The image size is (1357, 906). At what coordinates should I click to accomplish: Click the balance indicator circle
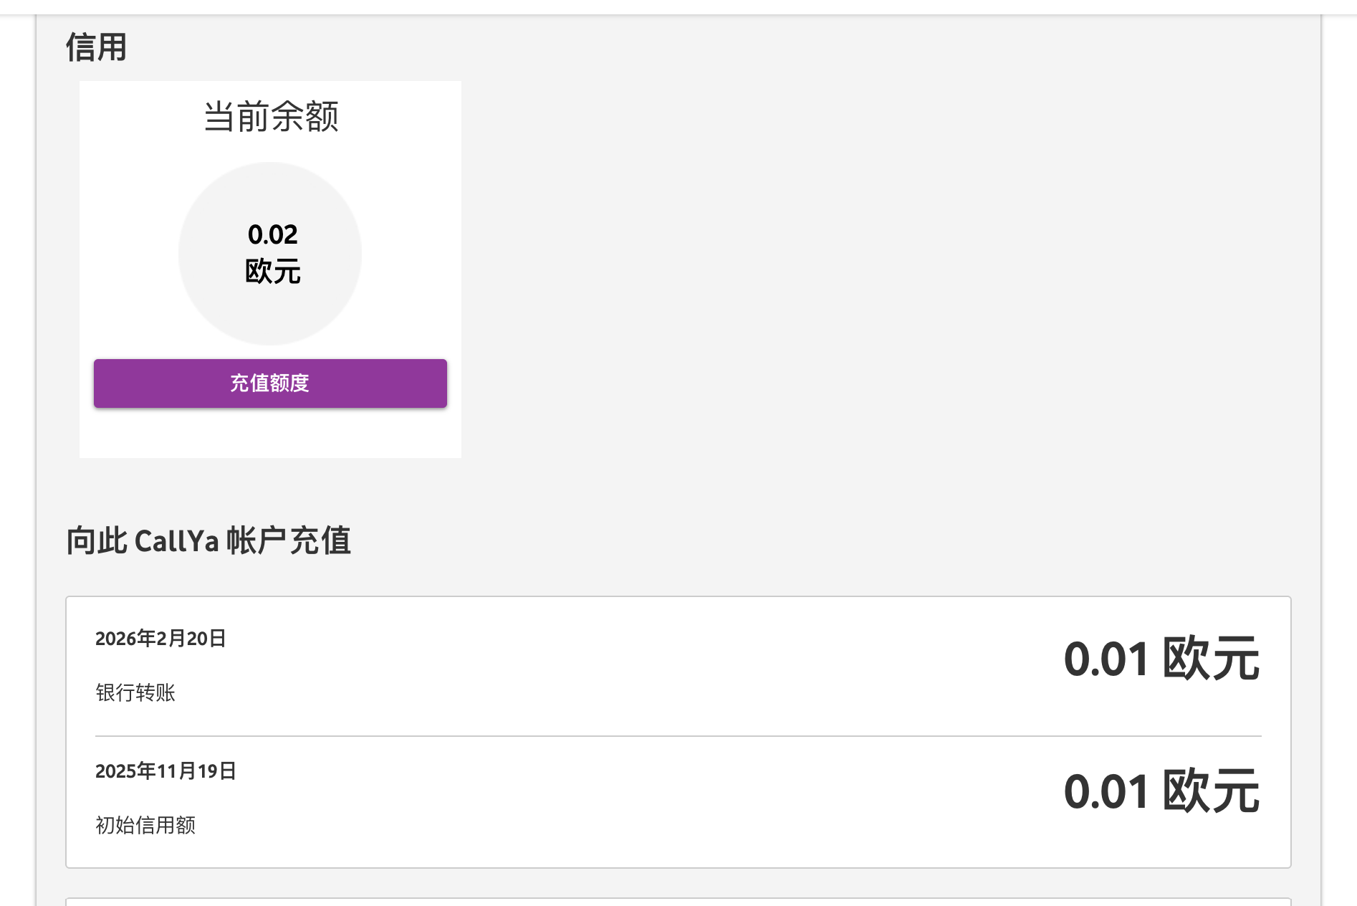tap(270, 252)
